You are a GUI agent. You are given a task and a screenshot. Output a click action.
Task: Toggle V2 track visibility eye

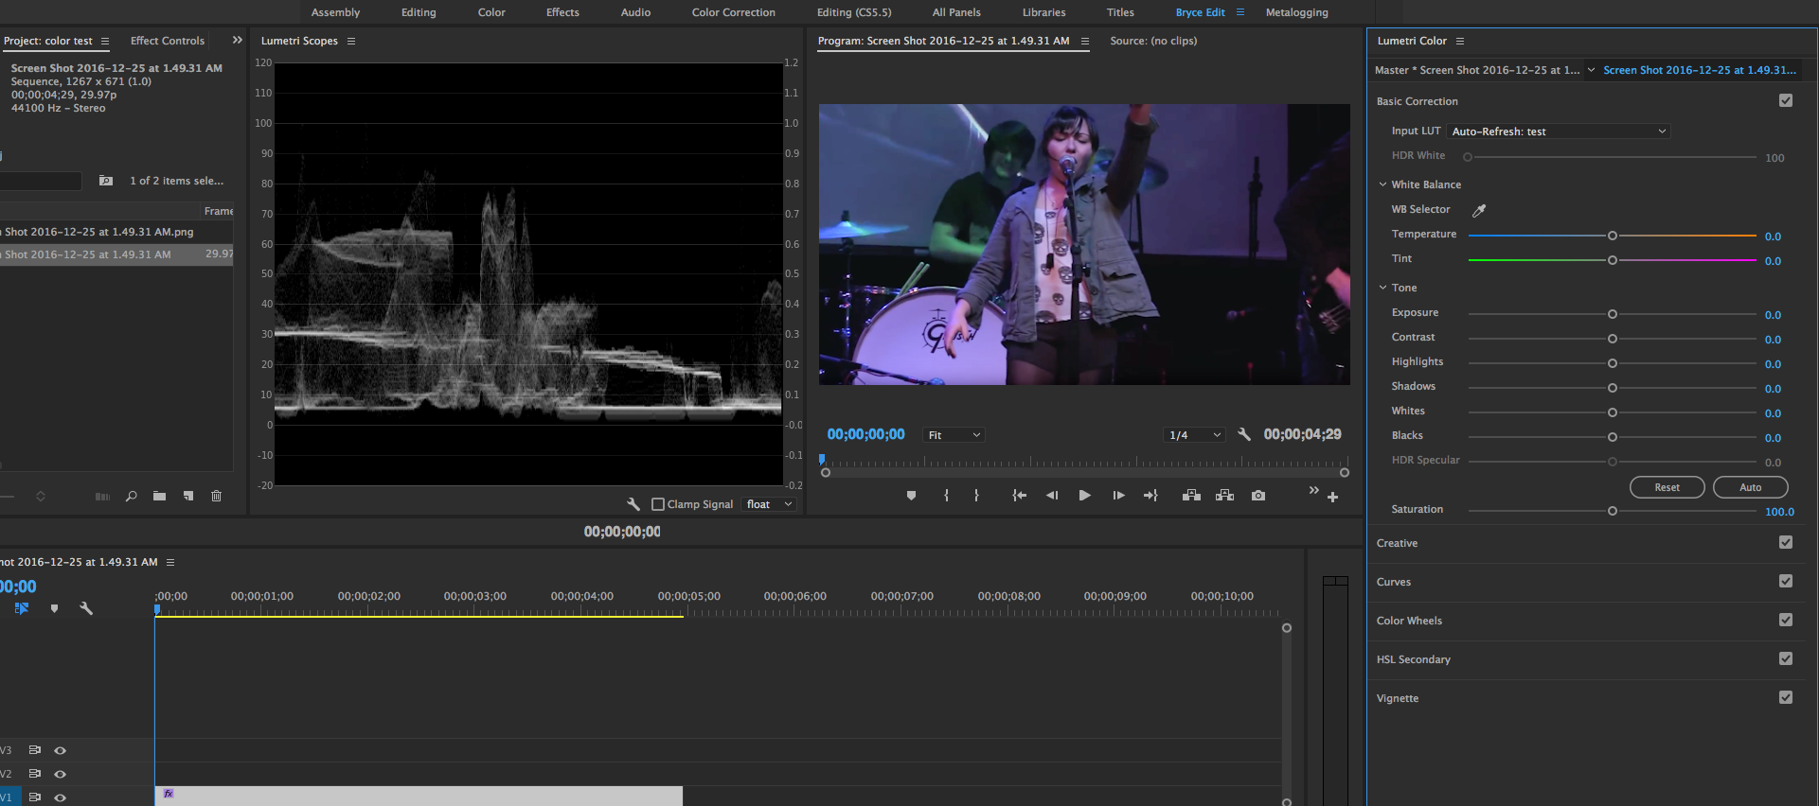click(60, 774)
